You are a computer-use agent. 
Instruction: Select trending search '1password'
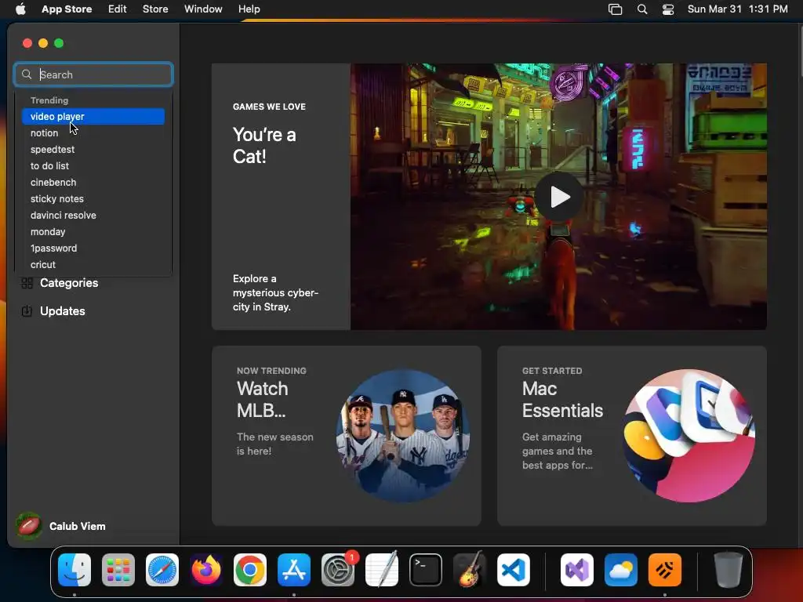pyautogui.click(x=93, y=248)
